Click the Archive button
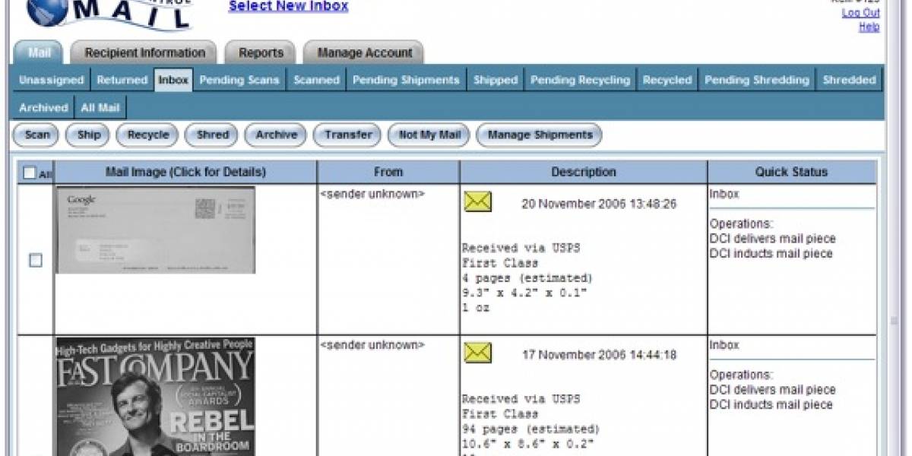The height and width of the screenshot is (456, 912). (x=276, y=135)
